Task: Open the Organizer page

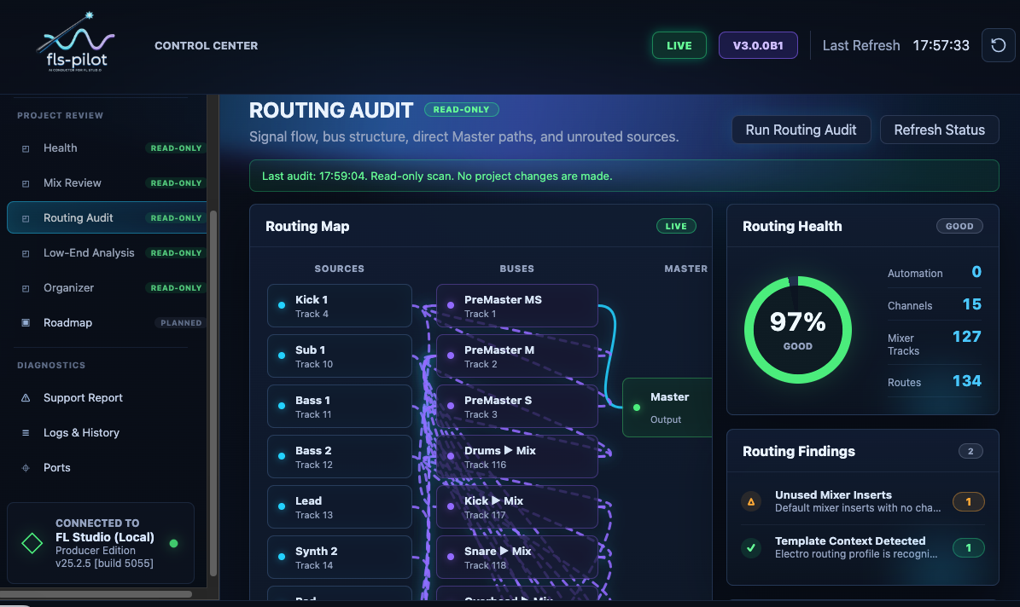Action: [107, 288]
